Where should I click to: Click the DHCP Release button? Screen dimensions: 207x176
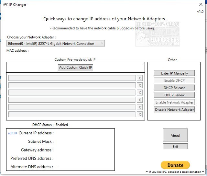pos(174,88)
